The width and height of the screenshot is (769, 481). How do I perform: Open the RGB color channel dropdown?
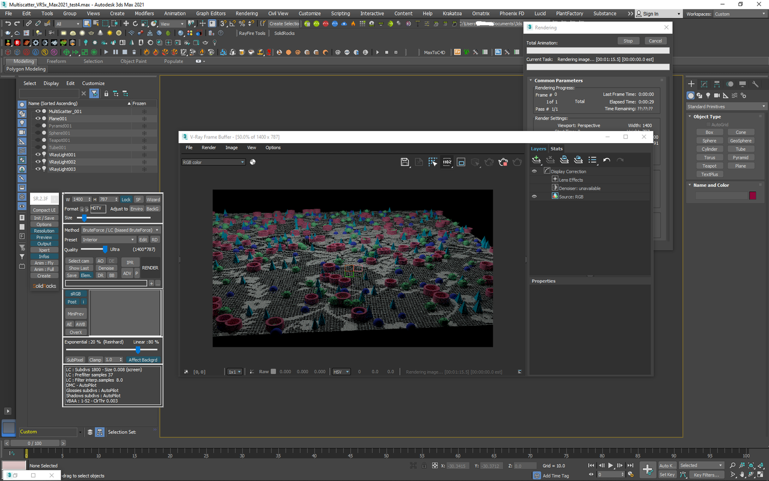pyautogui.click(x=214, y=162)
